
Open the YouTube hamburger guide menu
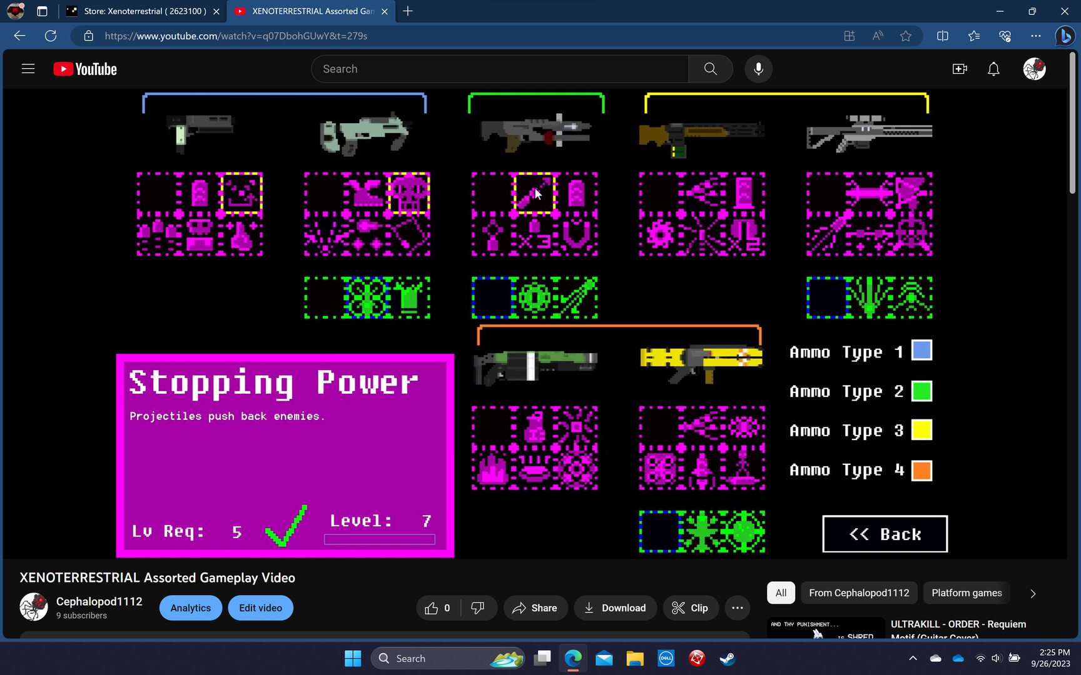click(x=28, y=69)
